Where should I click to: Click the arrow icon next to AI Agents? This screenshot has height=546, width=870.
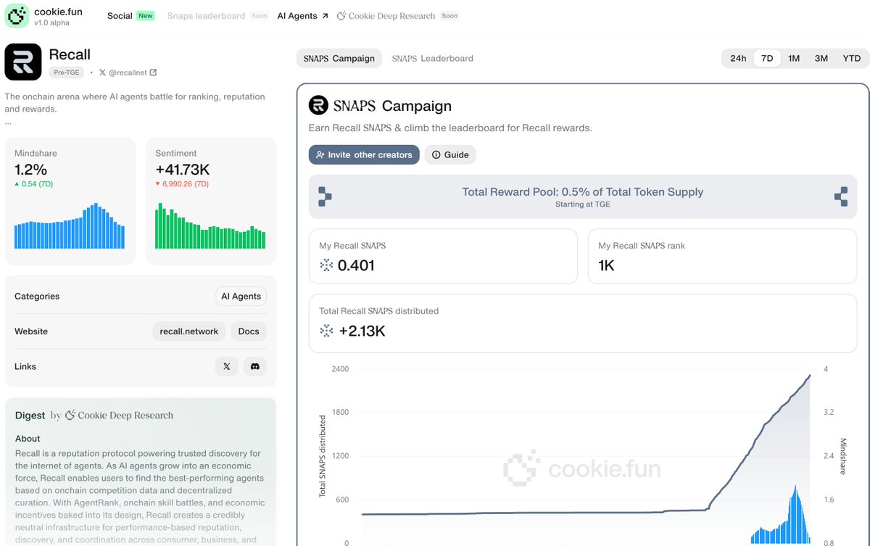coord(325,16)
